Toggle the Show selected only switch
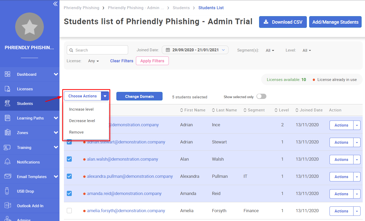This screenshot has height=221, width=365. (x=261, y=97)
